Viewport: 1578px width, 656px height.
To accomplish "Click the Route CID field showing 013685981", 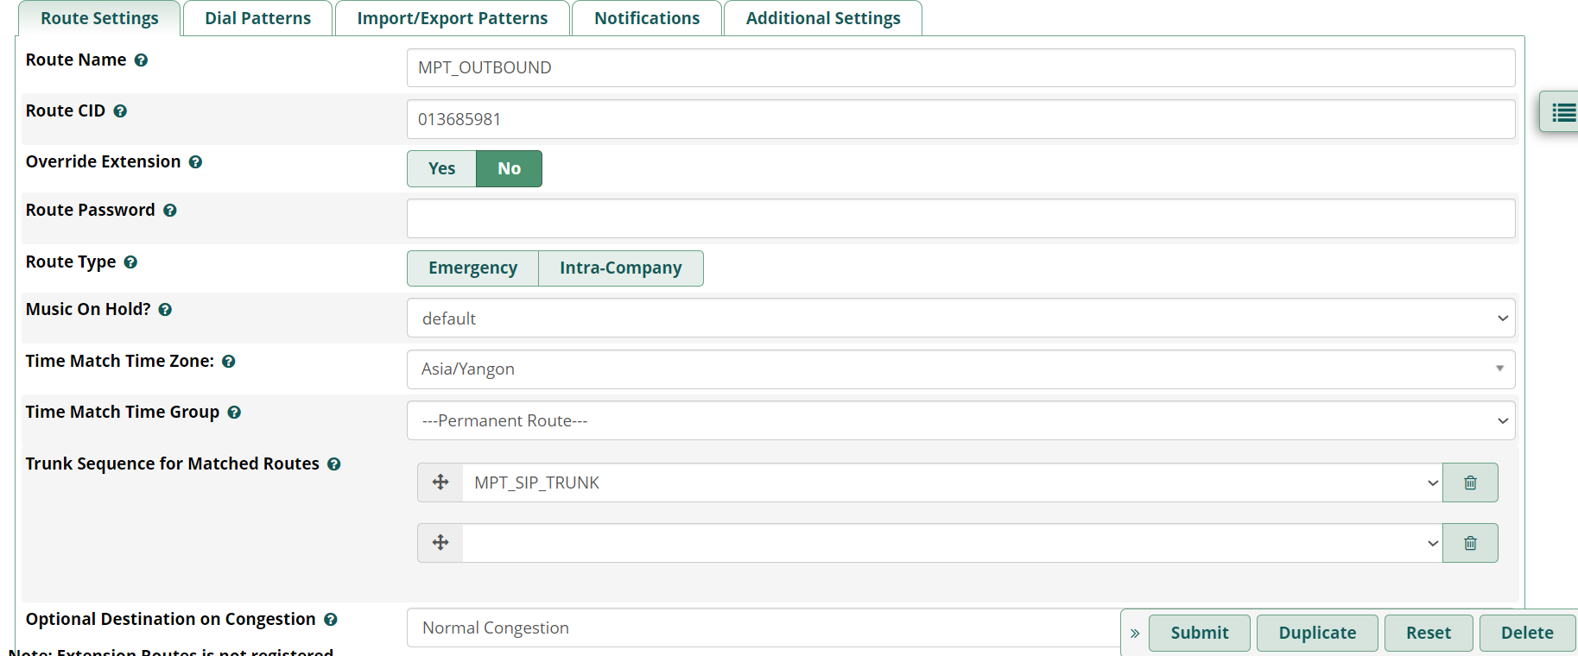I will click(x=960, y=119).
